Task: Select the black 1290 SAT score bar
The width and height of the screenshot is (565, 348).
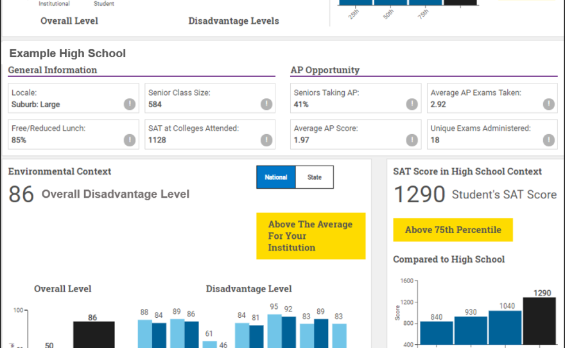Action: [x=539, y=321]
